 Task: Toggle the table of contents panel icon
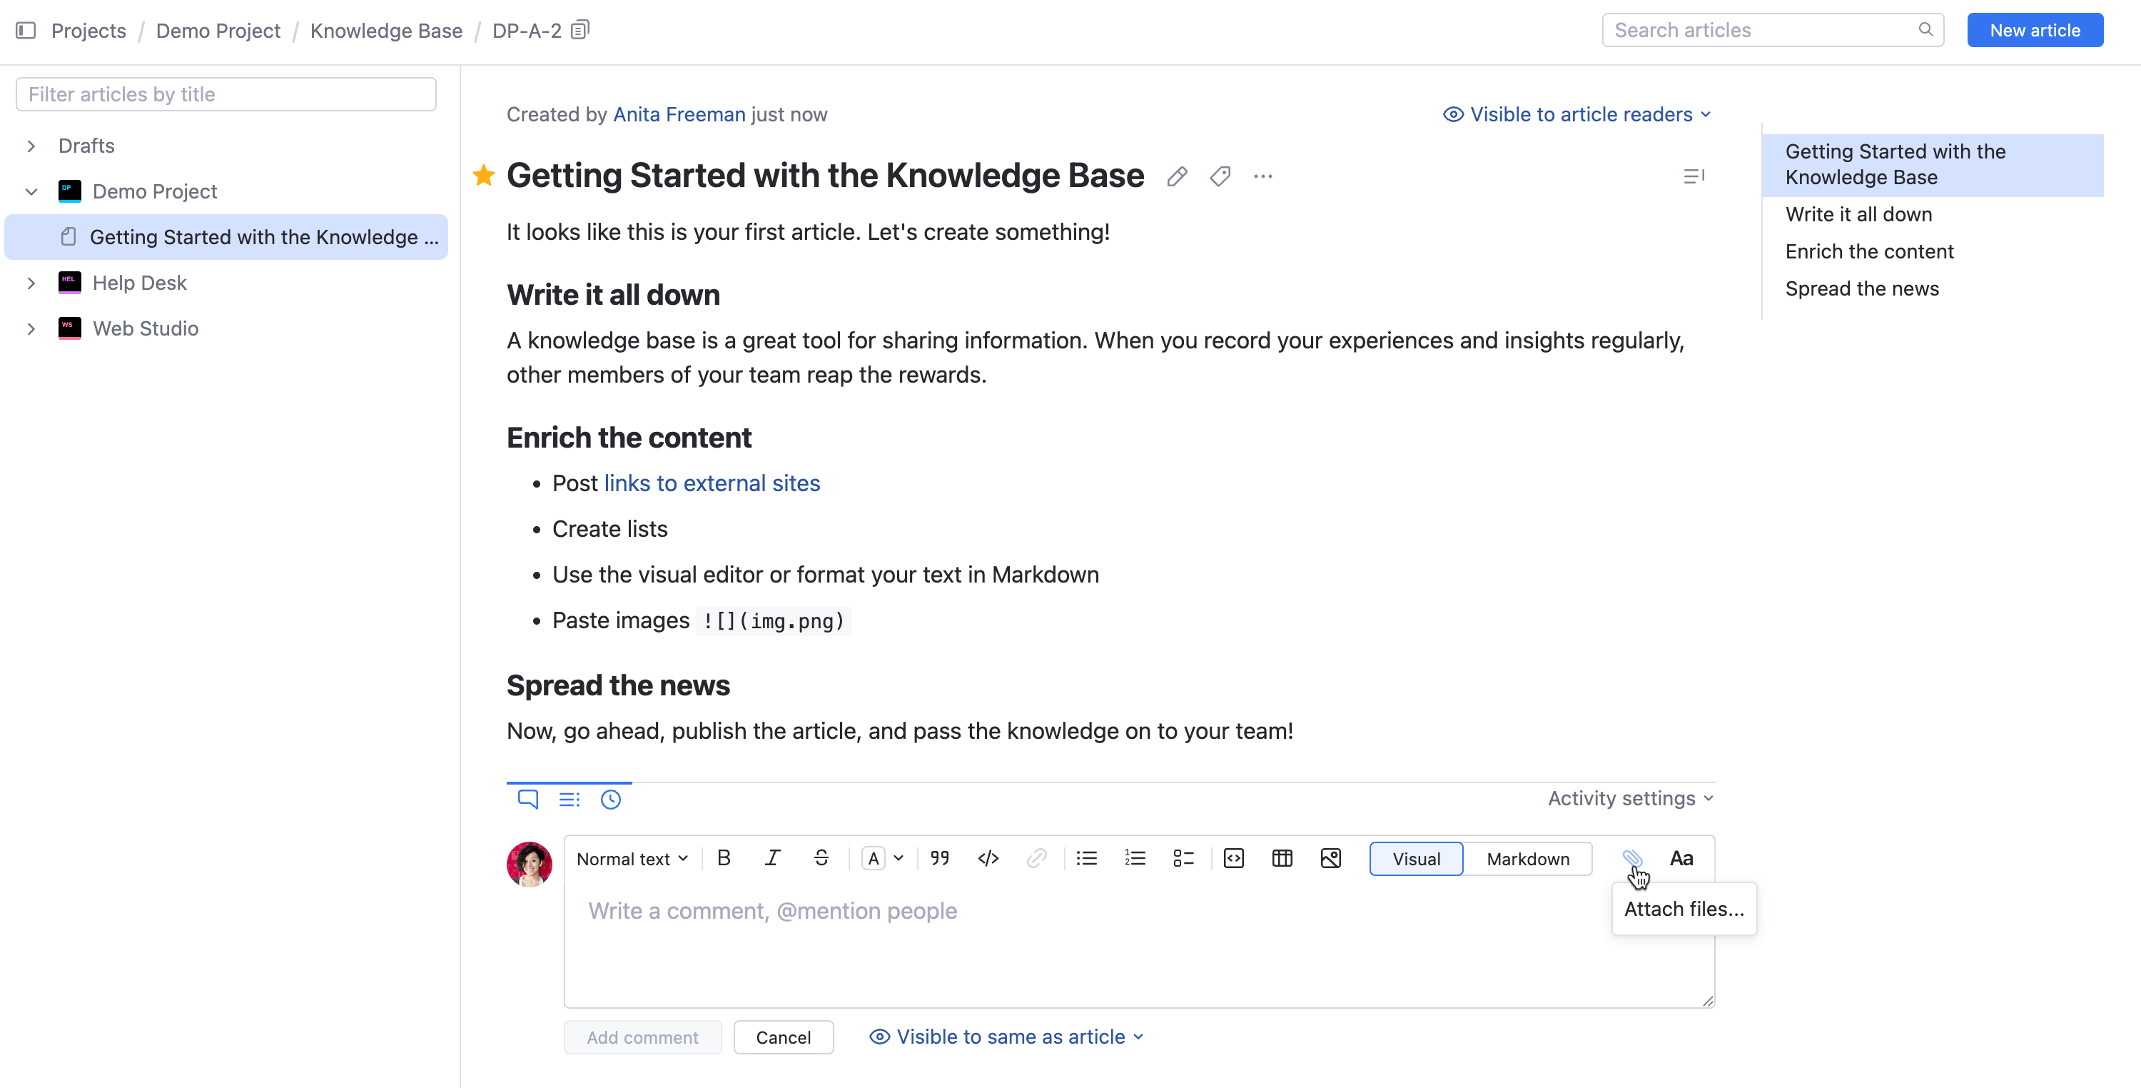click(1693, 176)
